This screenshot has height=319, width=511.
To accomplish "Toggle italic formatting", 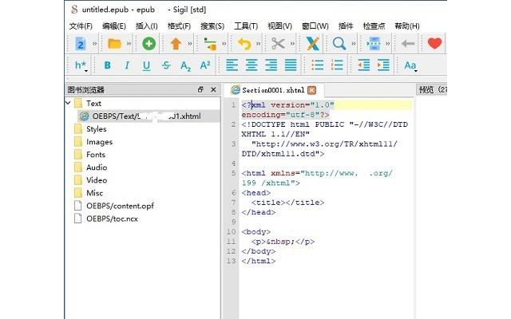I will (x=127, y=65).
